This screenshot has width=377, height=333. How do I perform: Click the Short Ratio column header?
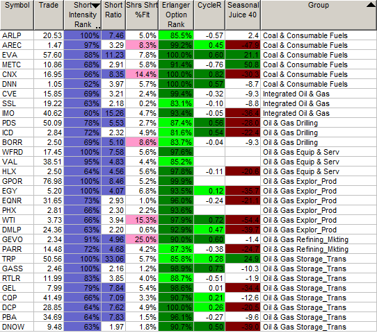coord(113,15)
